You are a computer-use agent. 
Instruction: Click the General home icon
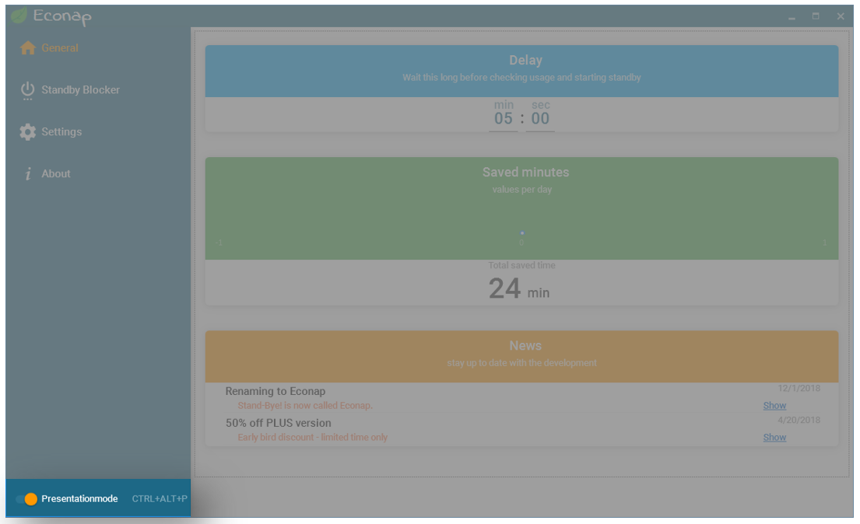[28, 48]
